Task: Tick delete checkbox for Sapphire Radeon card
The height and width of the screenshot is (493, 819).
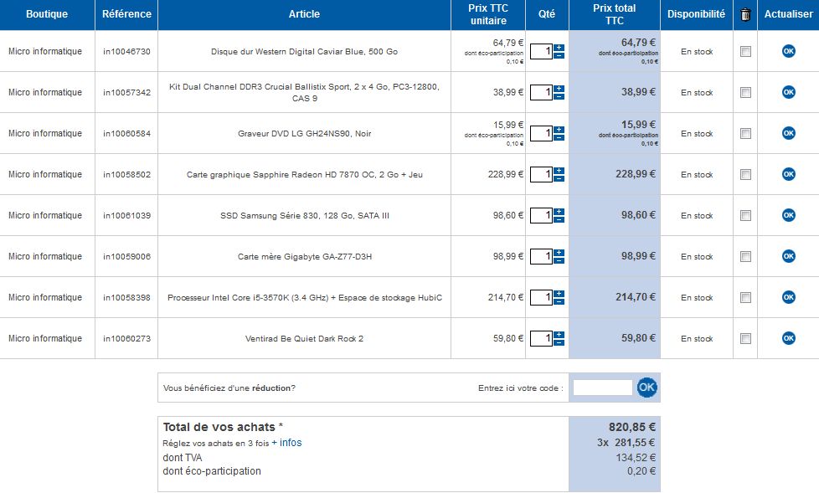Action: tap(745, 174)
